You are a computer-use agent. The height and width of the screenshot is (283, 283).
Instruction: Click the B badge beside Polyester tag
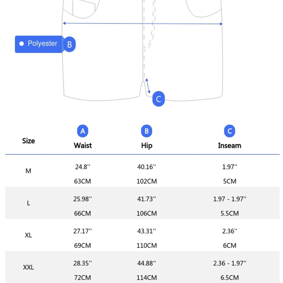coord(69,44)
